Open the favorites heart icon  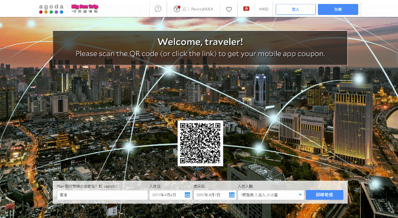click(229, 9)
